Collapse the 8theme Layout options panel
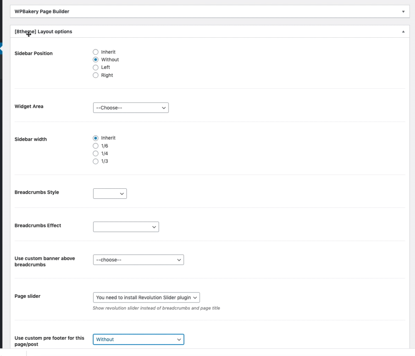415x356 pixels. click(x=403, y=32)
